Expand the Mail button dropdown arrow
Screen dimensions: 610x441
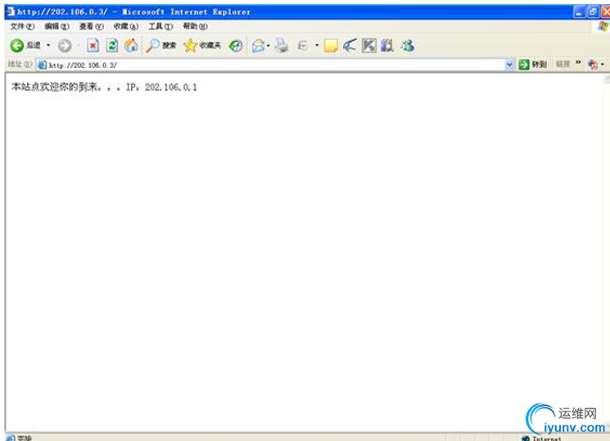pos(268,46)
